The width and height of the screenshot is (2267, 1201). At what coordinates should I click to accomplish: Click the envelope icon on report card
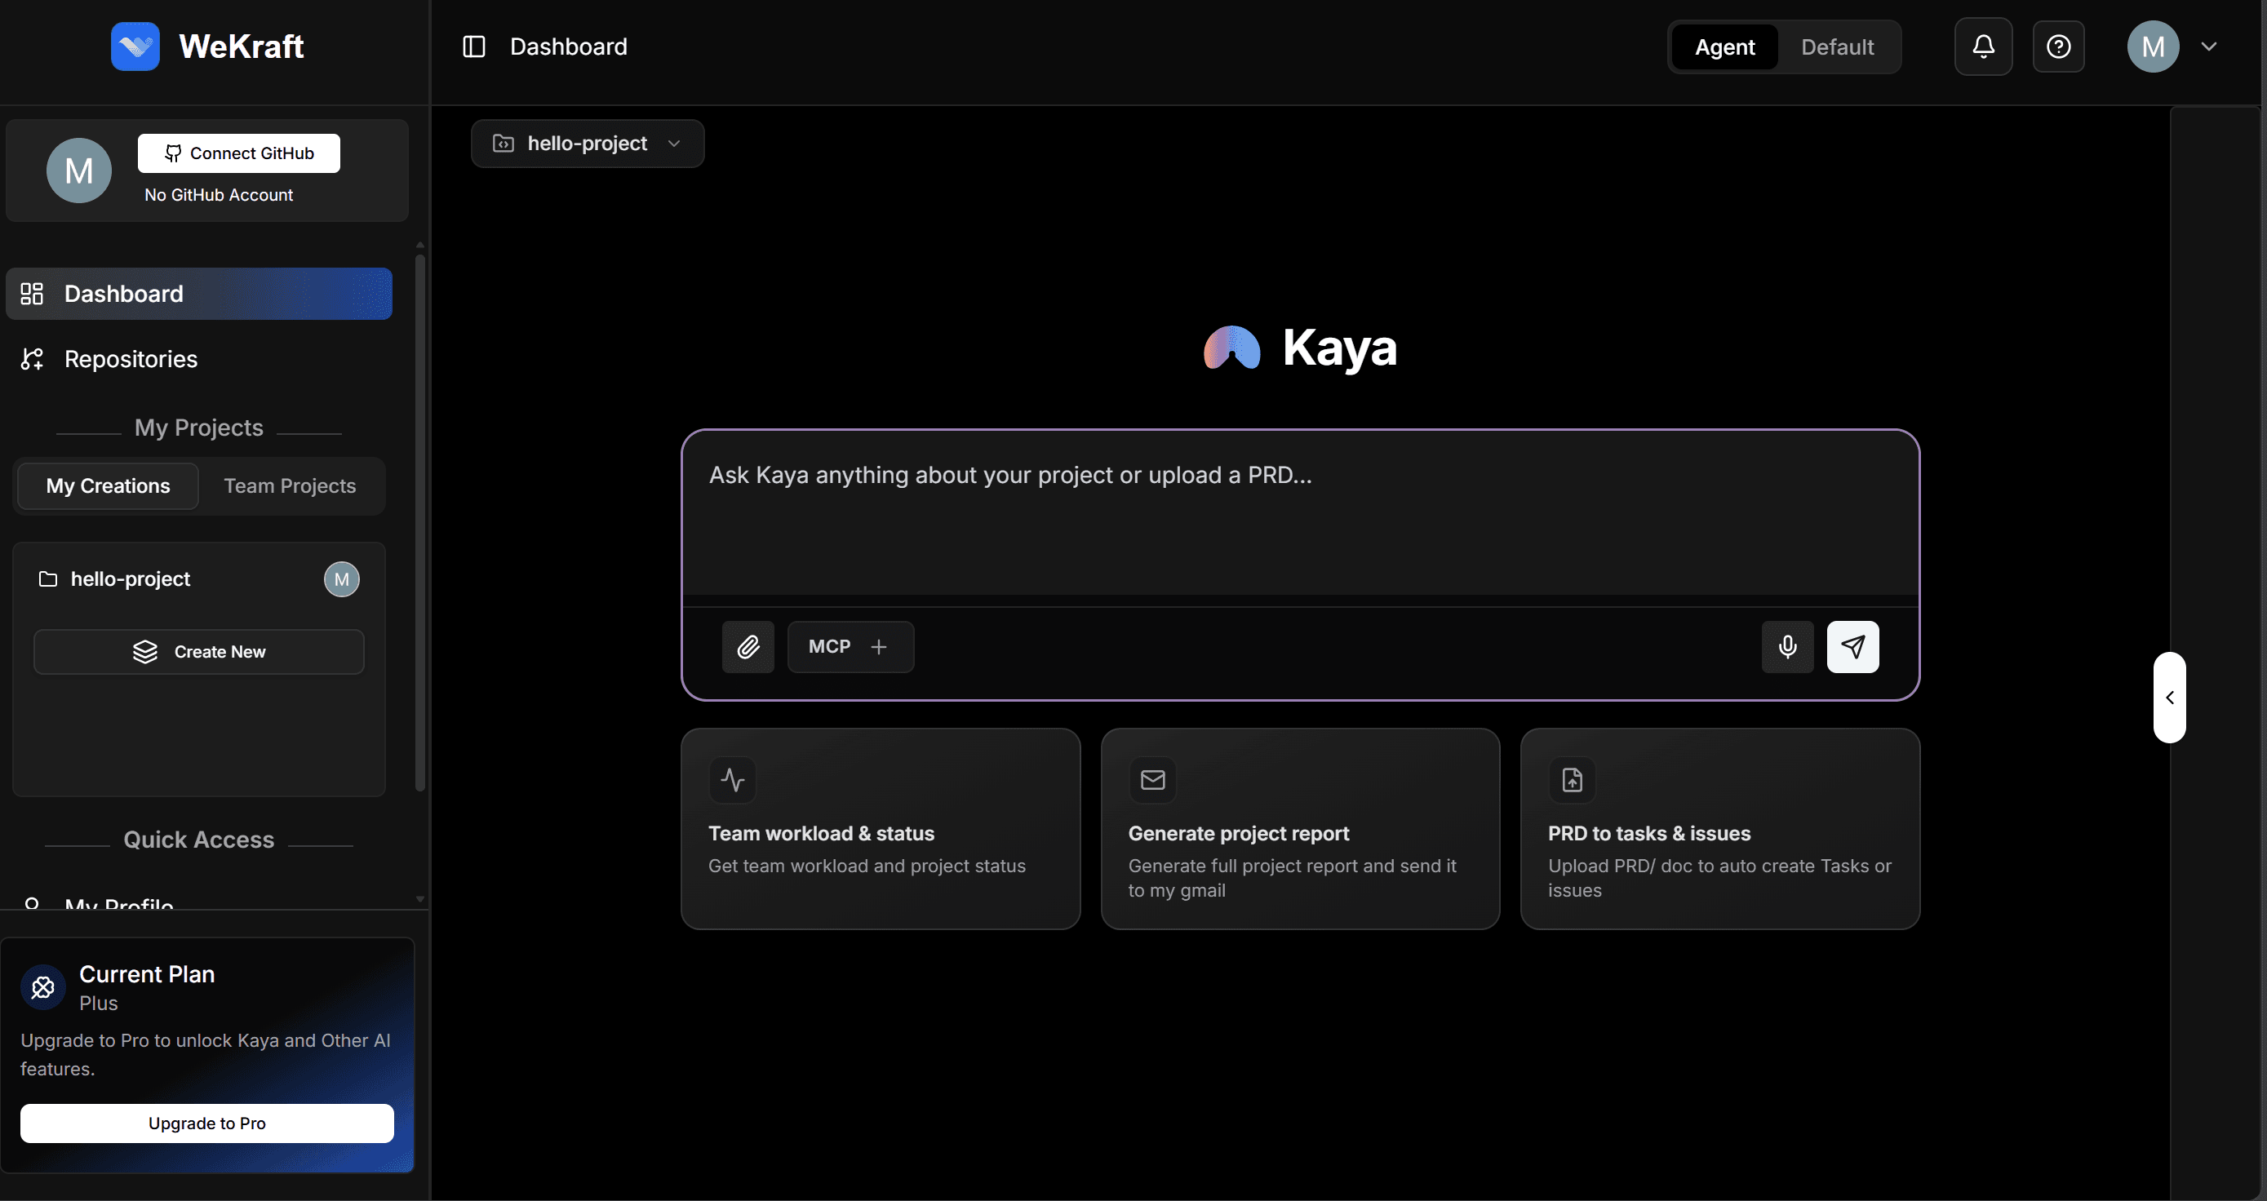1152,779
